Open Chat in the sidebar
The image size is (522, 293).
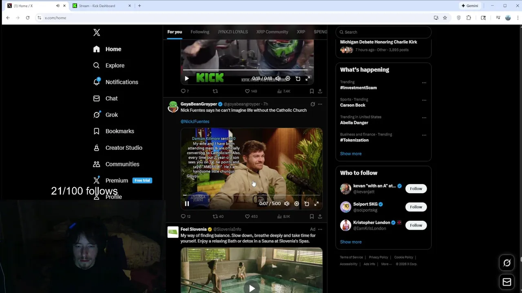click(x=105, y=98)
